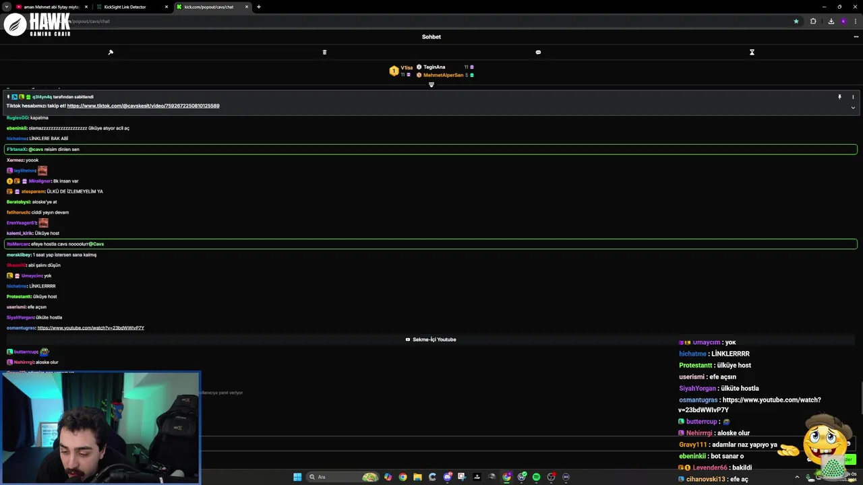Viewport: 863px width, 485px height.
Task: Collapse the pinned message with chevron
Action: coord(853,108)
